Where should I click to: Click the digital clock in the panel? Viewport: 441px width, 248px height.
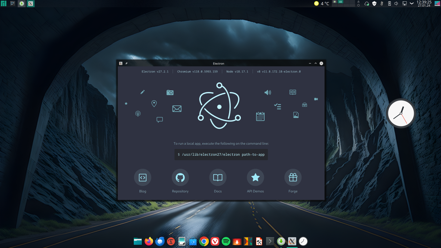coord(424,4)
